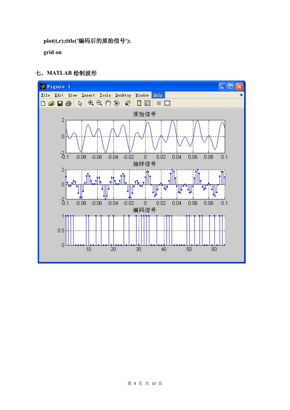Viewport: 290px width, 410px height.
Task: Click the '原始信号' plot title
Action: (144, 114)
